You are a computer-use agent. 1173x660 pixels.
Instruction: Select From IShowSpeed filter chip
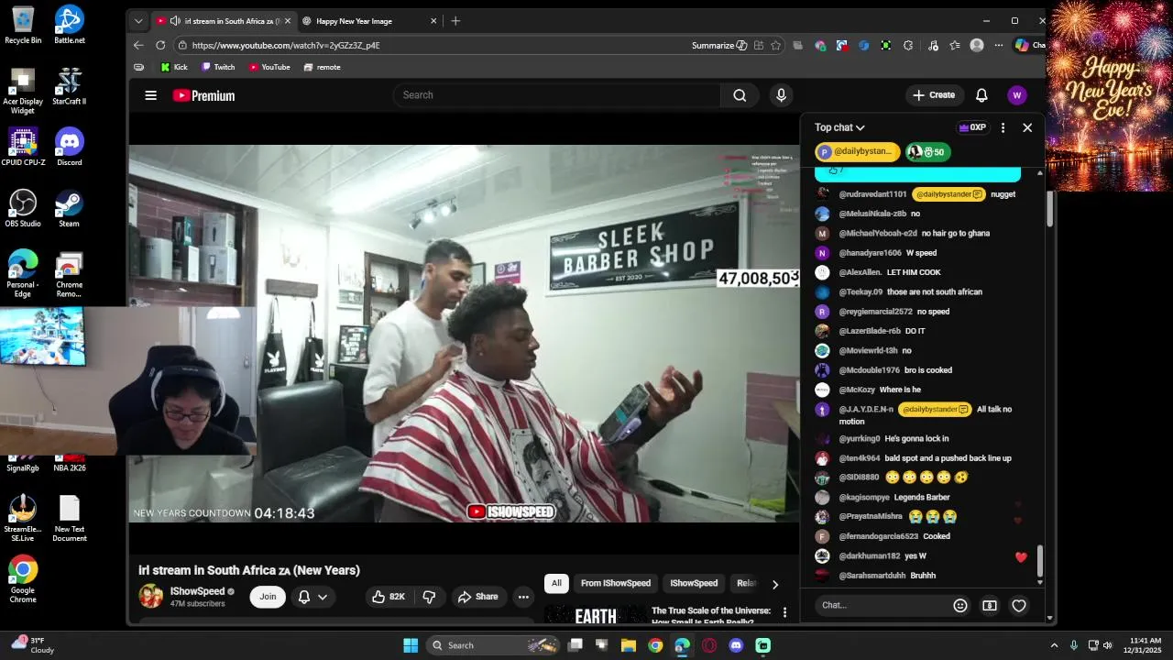(x=616, y=584)
